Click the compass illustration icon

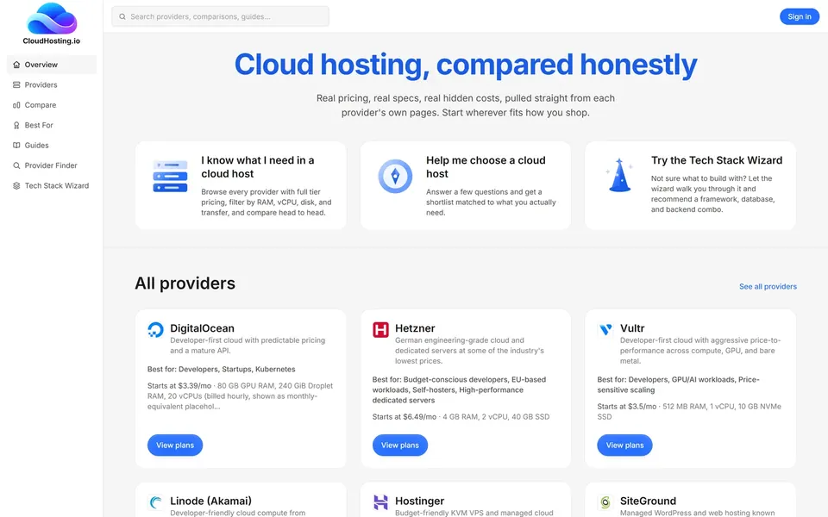(395, 176)
